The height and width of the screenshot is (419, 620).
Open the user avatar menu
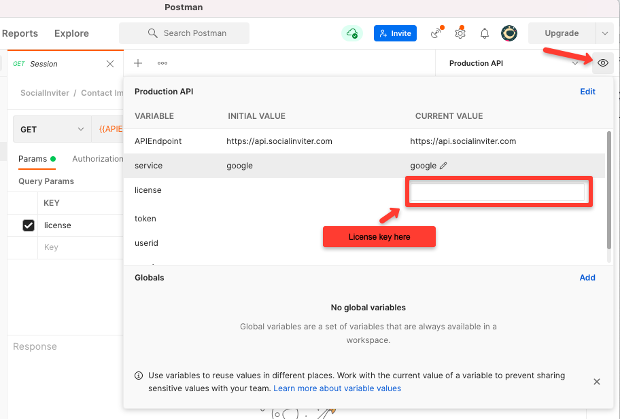509,33
